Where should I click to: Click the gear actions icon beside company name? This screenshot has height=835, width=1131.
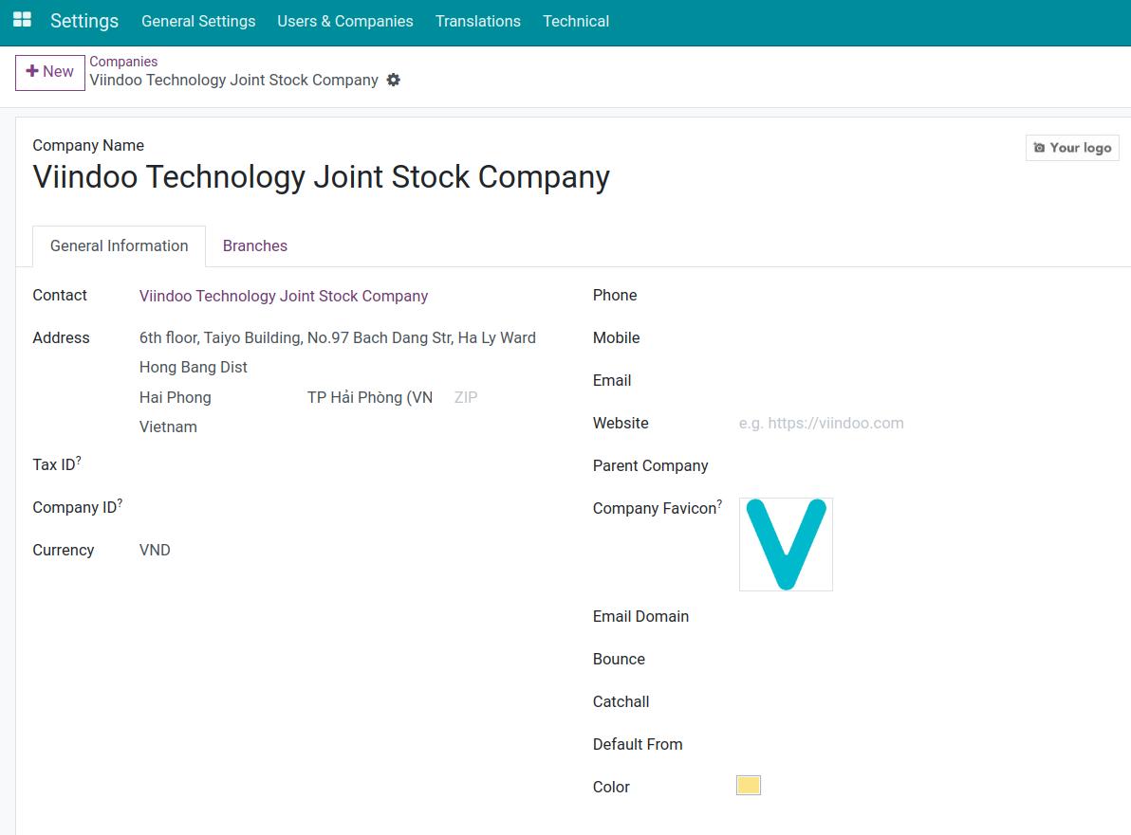point(393,80)
